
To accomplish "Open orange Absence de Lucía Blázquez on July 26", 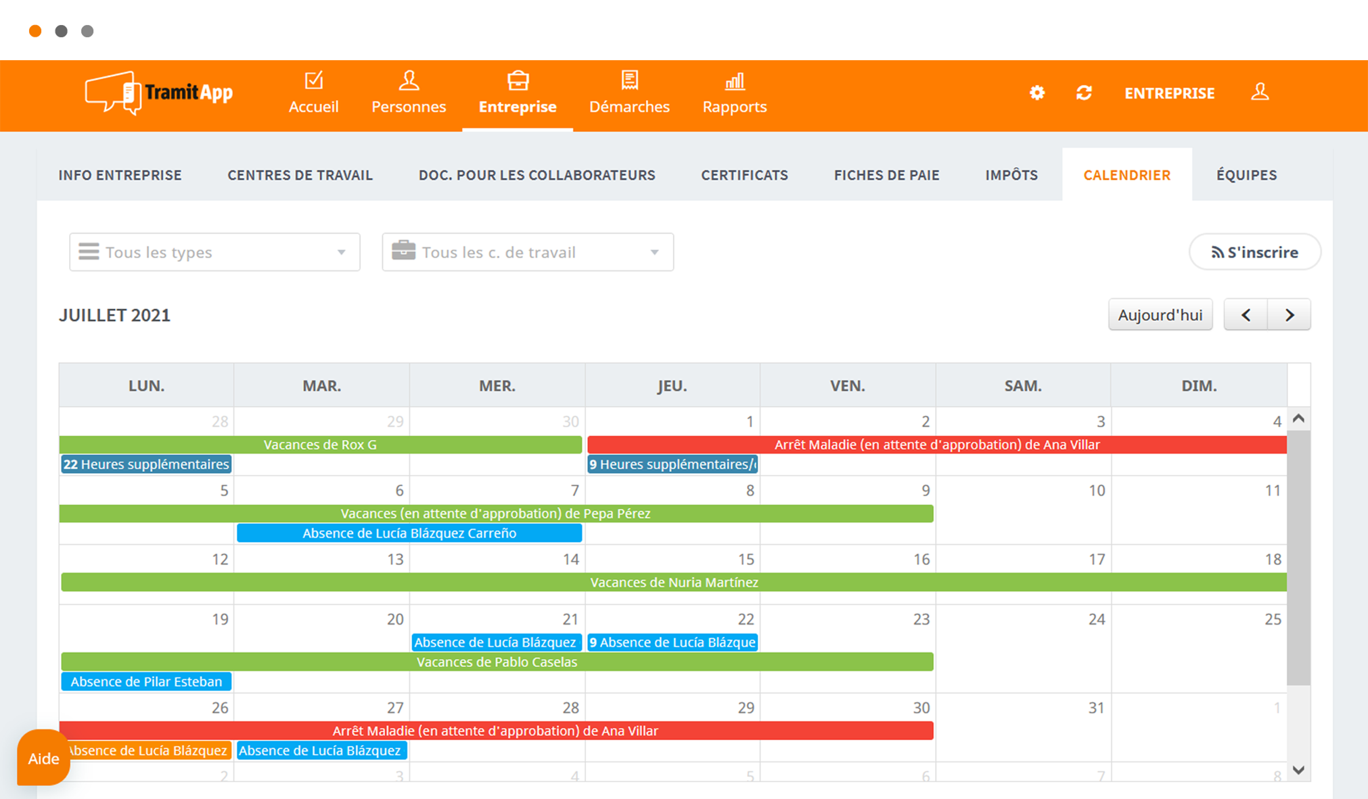I will [149, 750].
